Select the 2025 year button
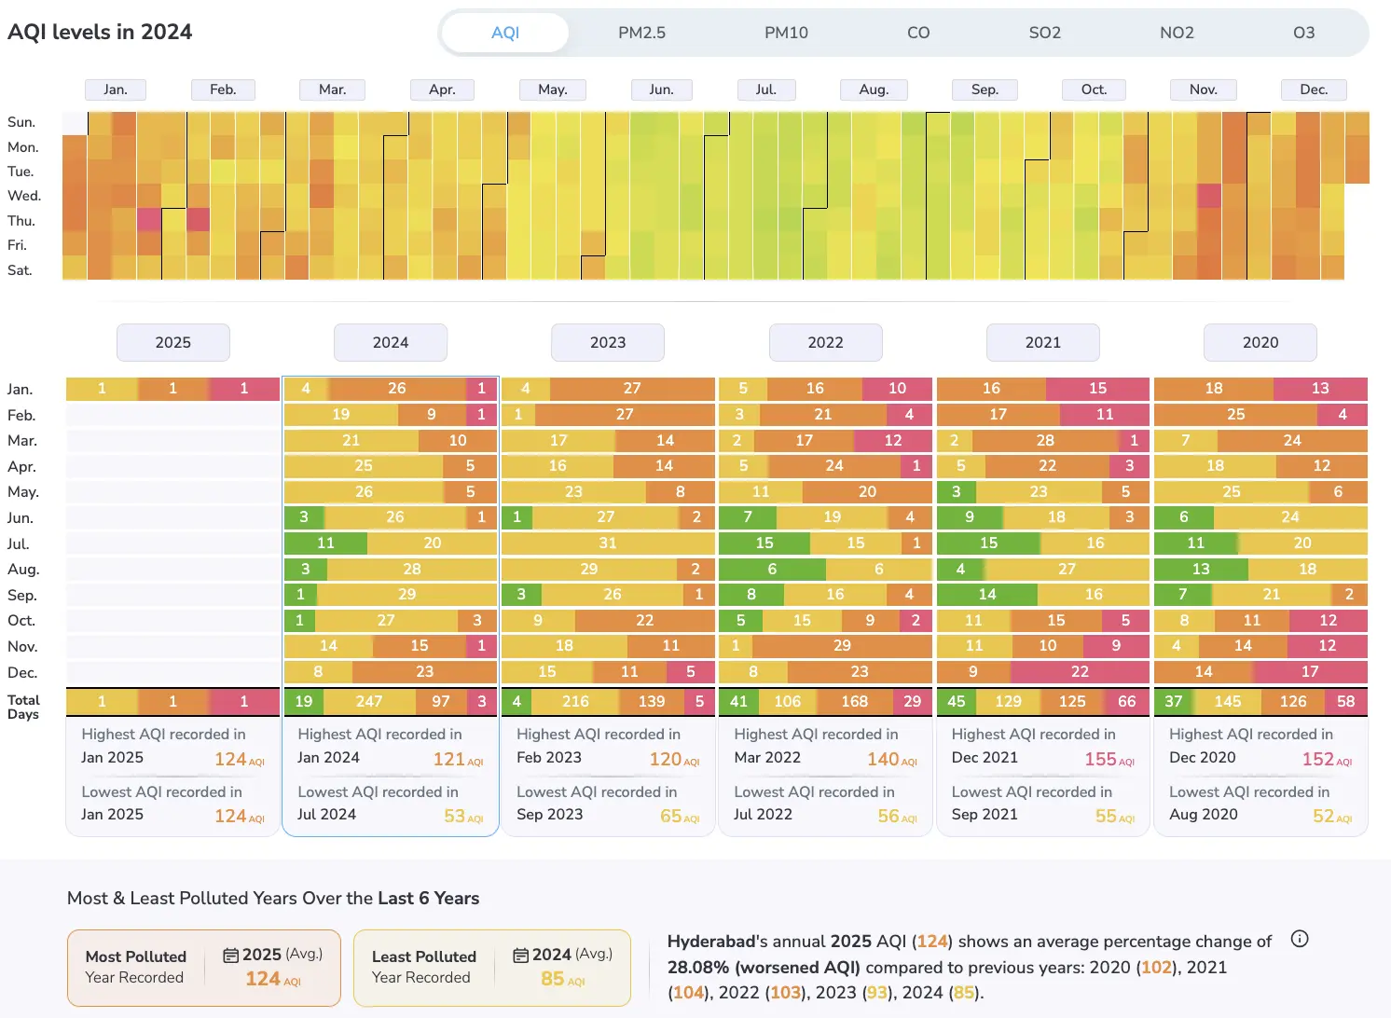The image size is (1391, 1018). coord(173,342)
